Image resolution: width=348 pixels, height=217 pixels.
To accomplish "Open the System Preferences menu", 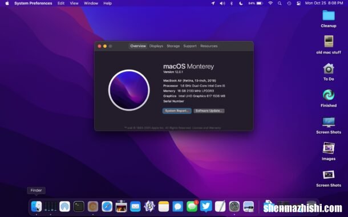I will pyautogui.click(x=33, y=3).
